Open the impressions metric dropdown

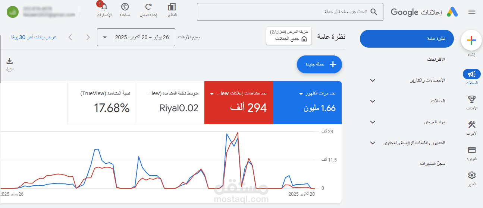(x=301, y=94)
